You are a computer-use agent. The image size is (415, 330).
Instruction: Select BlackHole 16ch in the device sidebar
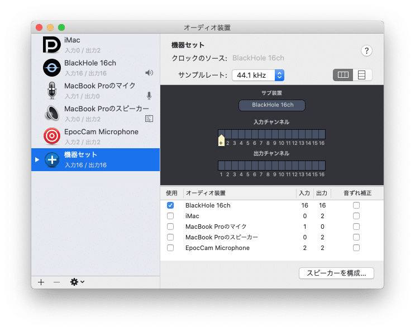tap(96, 68)
